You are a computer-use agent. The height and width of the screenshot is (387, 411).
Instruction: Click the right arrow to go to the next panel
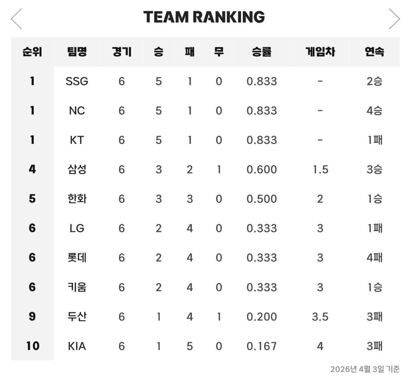(394, 19)
